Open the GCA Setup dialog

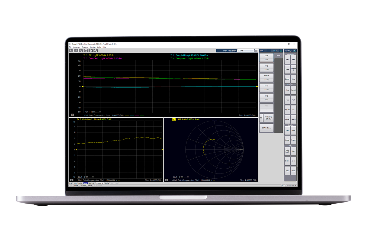pyautogui.click(x=266, y=128)
